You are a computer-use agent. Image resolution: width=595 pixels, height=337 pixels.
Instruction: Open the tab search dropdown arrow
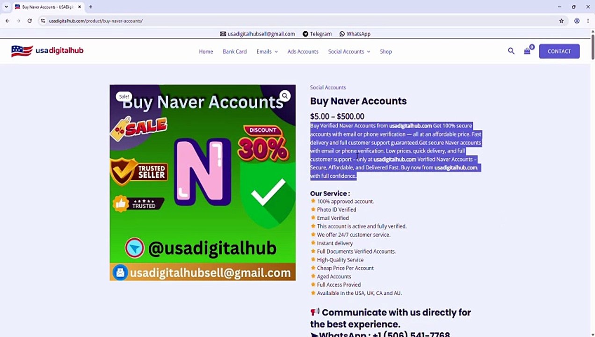(6, 7)
